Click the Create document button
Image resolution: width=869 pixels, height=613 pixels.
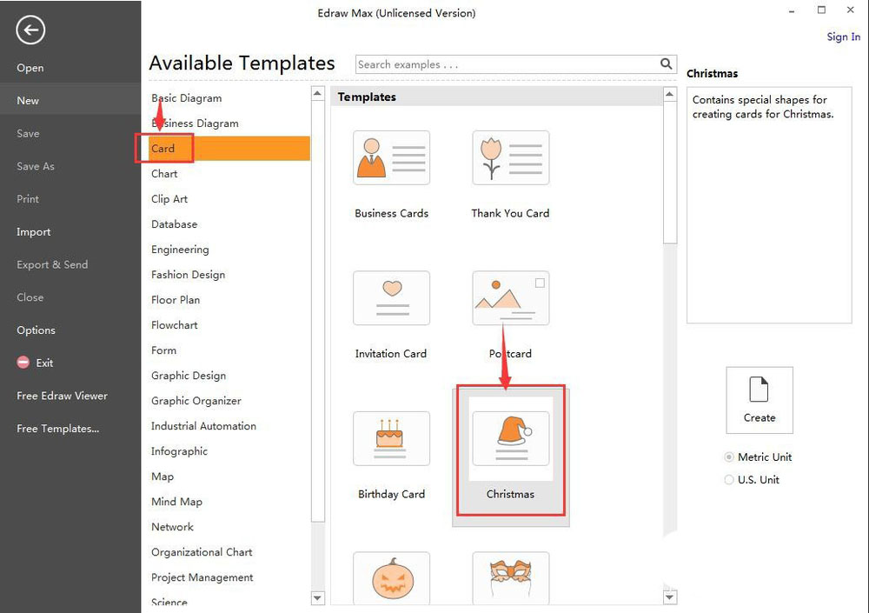coord(760,400)
